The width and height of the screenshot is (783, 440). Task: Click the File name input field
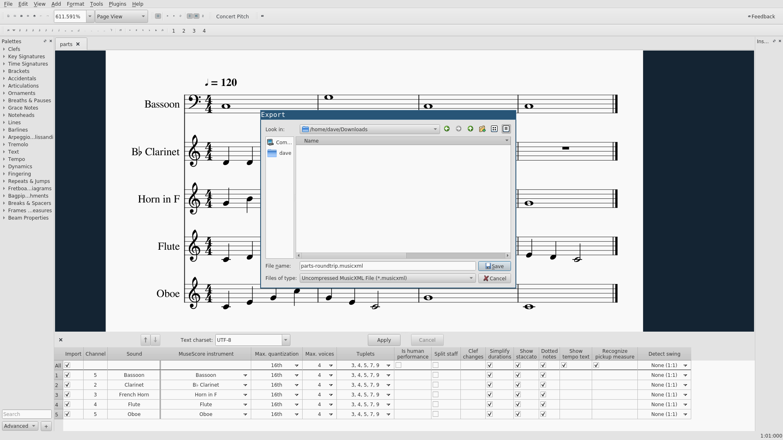[387, 266]
